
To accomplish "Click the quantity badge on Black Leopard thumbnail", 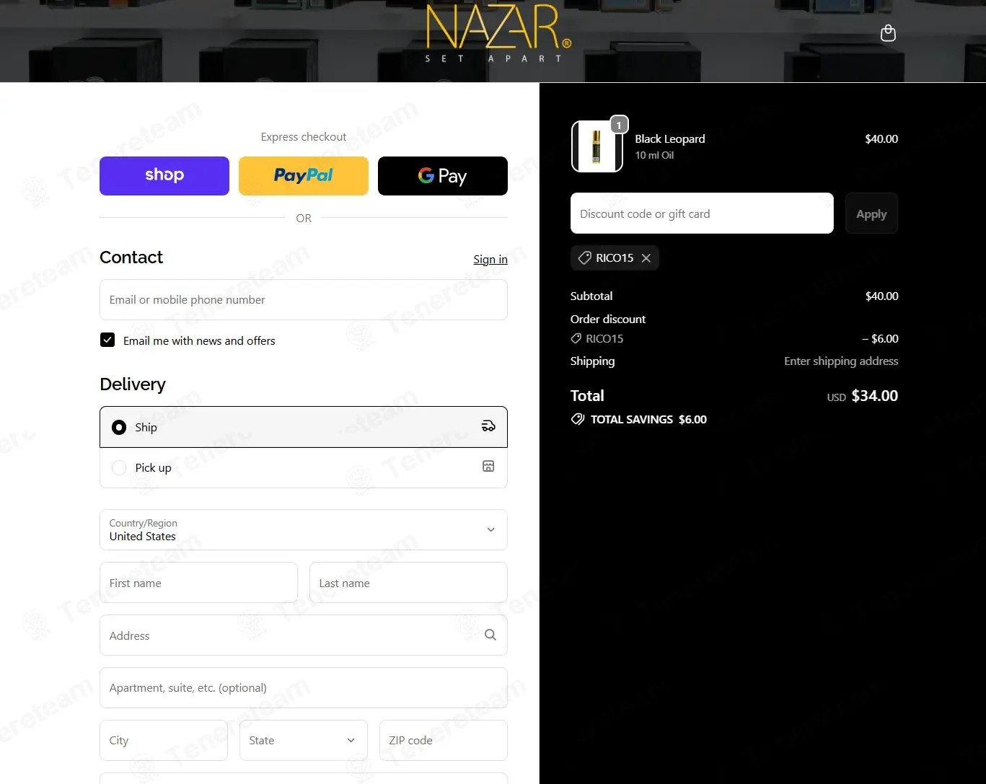I will (619, 125).
